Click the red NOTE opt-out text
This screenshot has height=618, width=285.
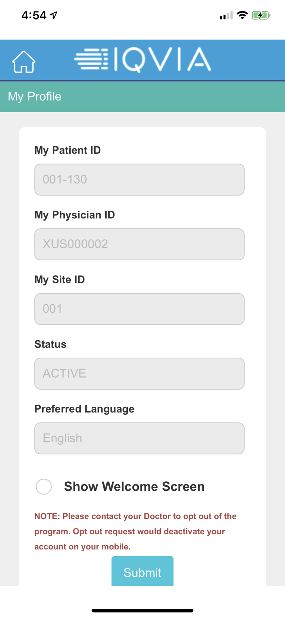point(135,531)
